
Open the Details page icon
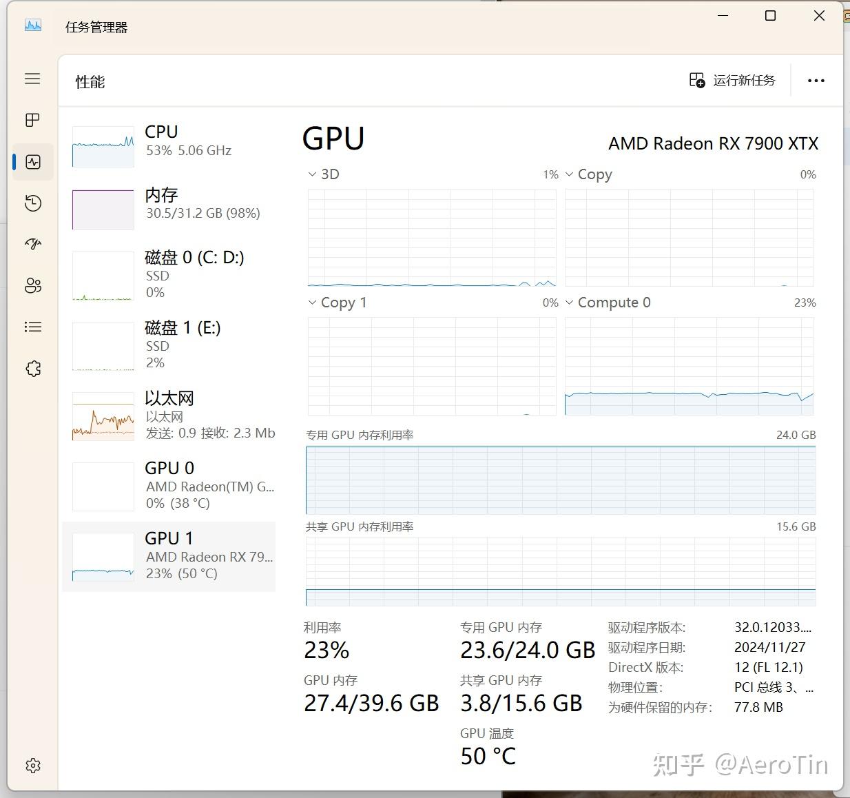tap(32, 327)
